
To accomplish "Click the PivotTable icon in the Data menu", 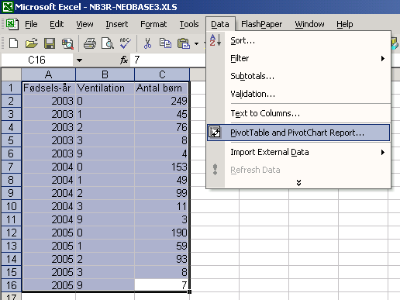I will click(215, 132).
